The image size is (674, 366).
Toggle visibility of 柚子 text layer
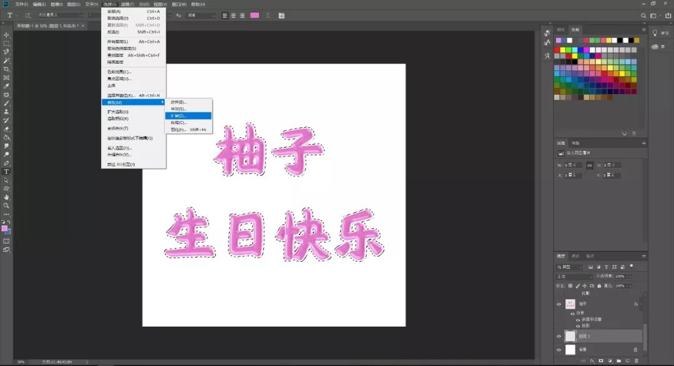(559, 304)
